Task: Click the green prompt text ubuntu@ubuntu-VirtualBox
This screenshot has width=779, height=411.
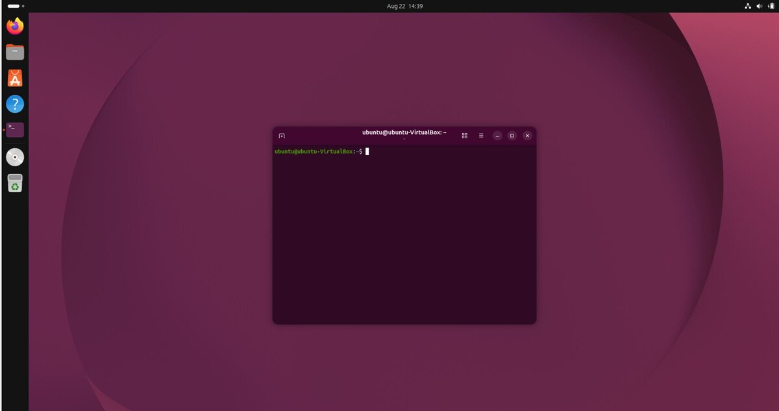Action: point(314,151)
